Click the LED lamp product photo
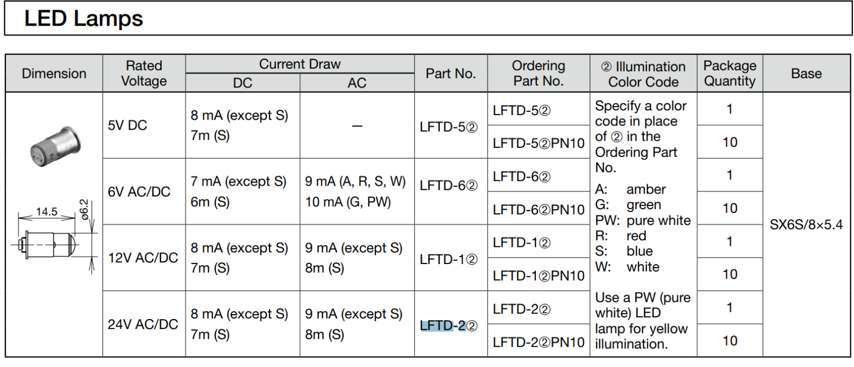This screenshot has height=367, width=854. click(56, 146)
